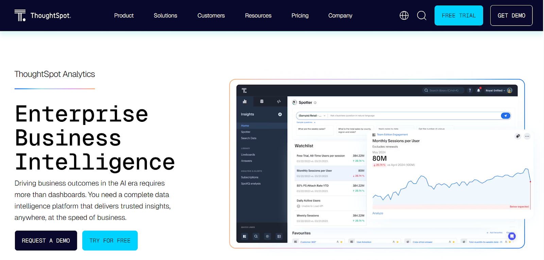Click the alert bell icon on the KPI card
Image resolution: width=544 pixels, height=260 pixels.
[518, 136]
